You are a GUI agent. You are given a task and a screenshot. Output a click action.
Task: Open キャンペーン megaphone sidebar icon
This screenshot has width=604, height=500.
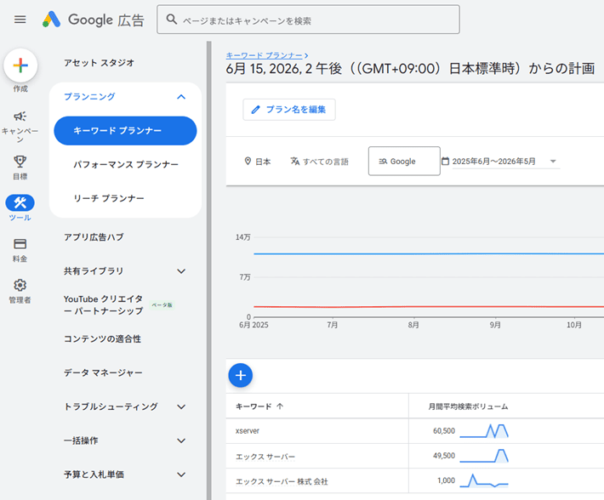point(20,116)
